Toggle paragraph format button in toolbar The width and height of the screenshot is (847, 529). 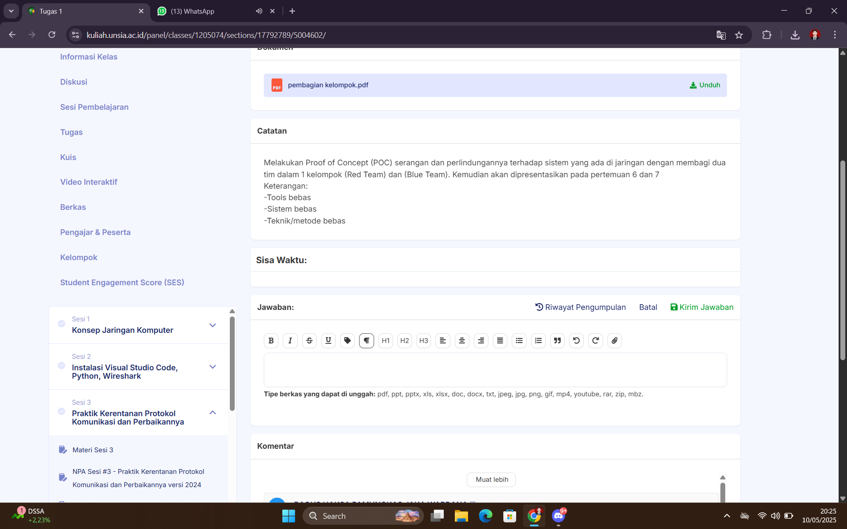coord(367,340)
